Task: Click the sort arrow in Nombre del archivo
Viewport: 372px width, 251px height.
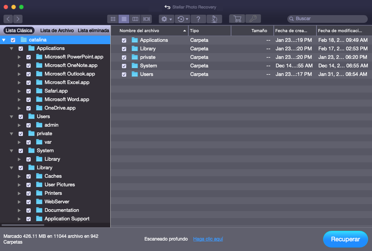Action: click(x=184, y=31)
